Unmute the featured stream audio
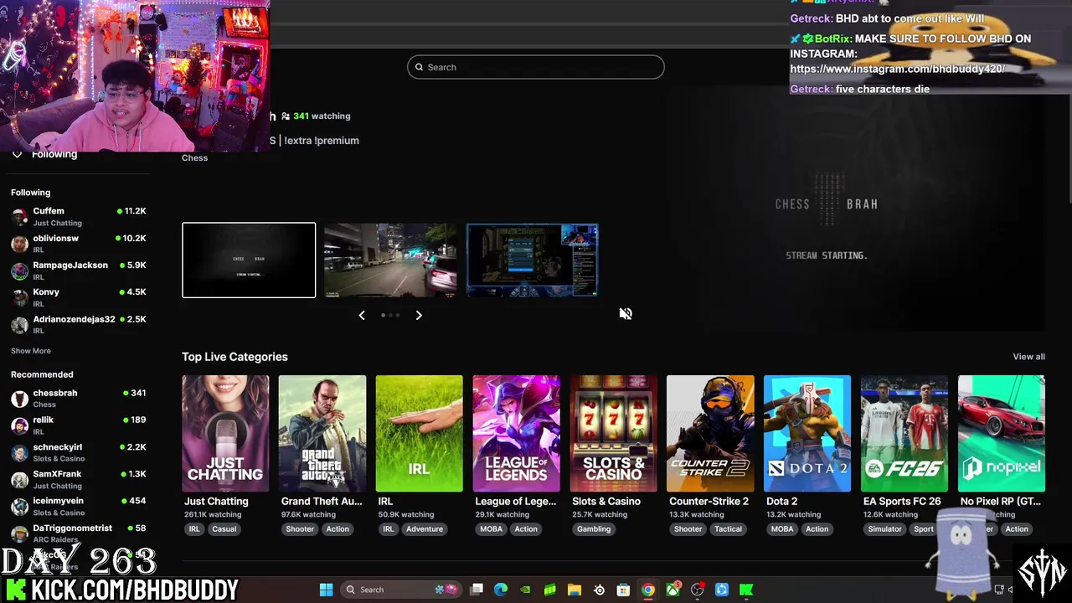 pos(626,314)
